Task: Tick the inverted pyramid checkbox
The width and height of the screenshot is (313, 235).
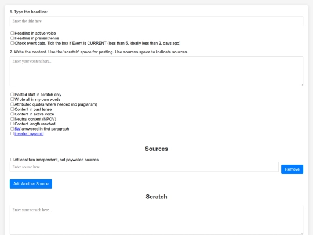Action: pyautogui.click(x=12, y=133)
